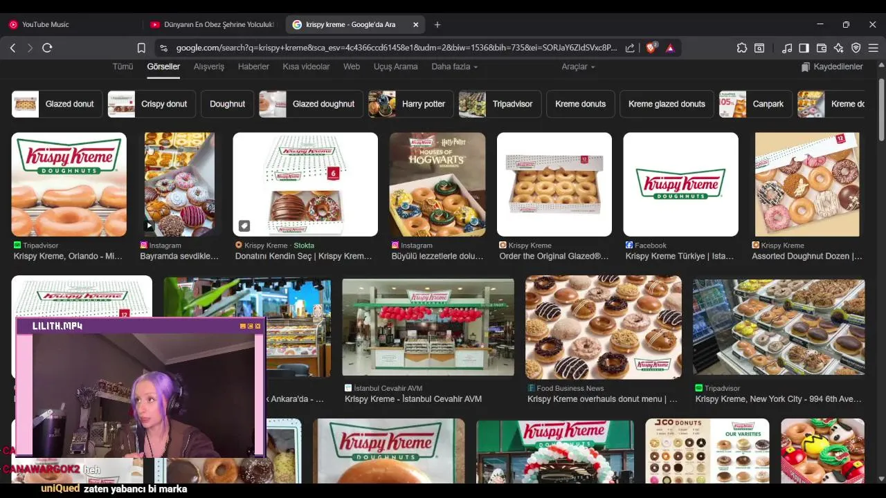
Task: Select the Kısa videolar filter
Action: coord(306,66)
